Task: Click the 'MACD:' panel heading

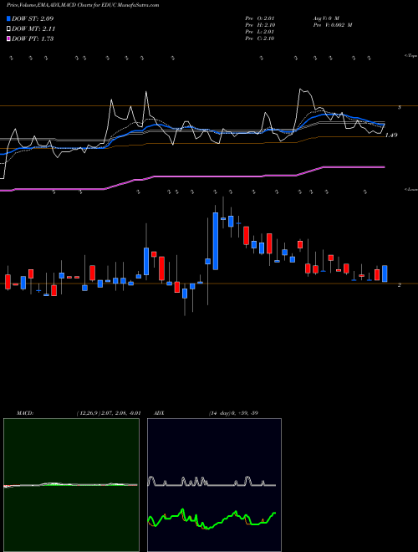Action: click(25, 413)
